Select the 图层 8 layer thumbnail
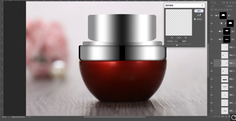236x121 pixels. 225,79
